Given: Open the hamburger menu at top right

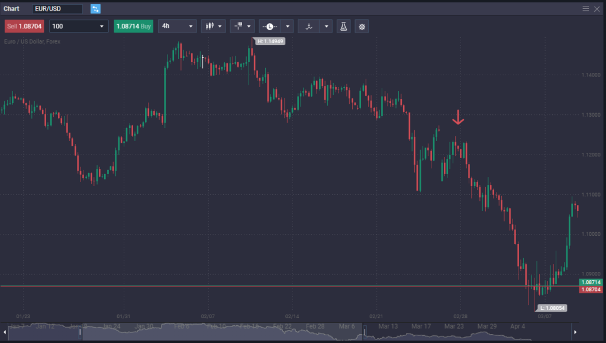Looking at the screenshot, I should point(585,8).
